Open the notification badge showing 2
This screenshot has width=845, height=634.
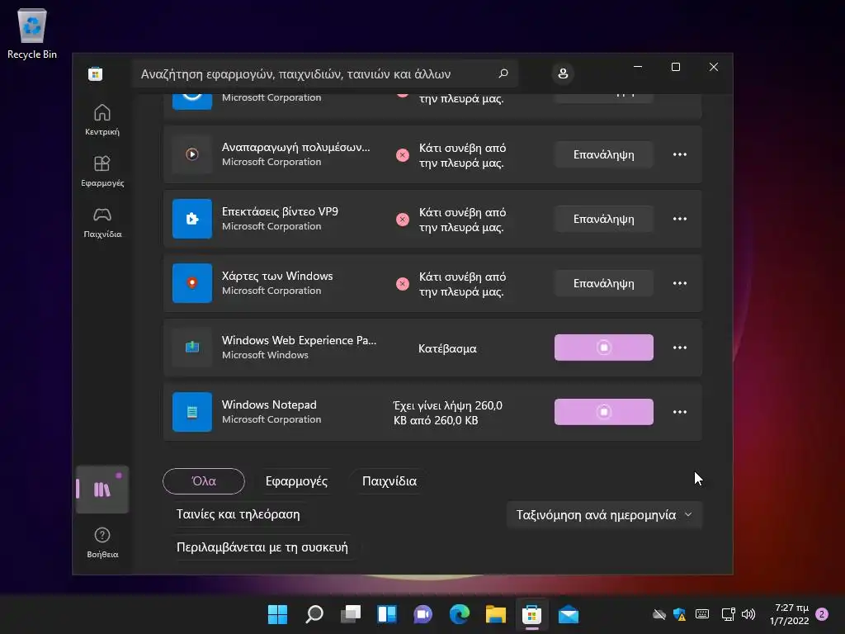click(822, 614)
